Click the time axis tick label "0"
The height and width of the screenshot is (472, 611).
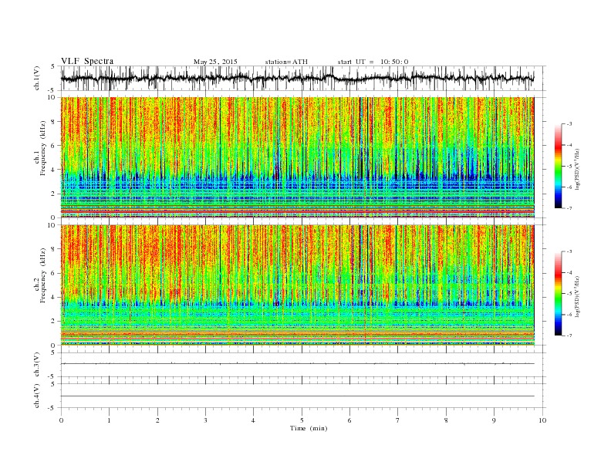tap(61, 420)
